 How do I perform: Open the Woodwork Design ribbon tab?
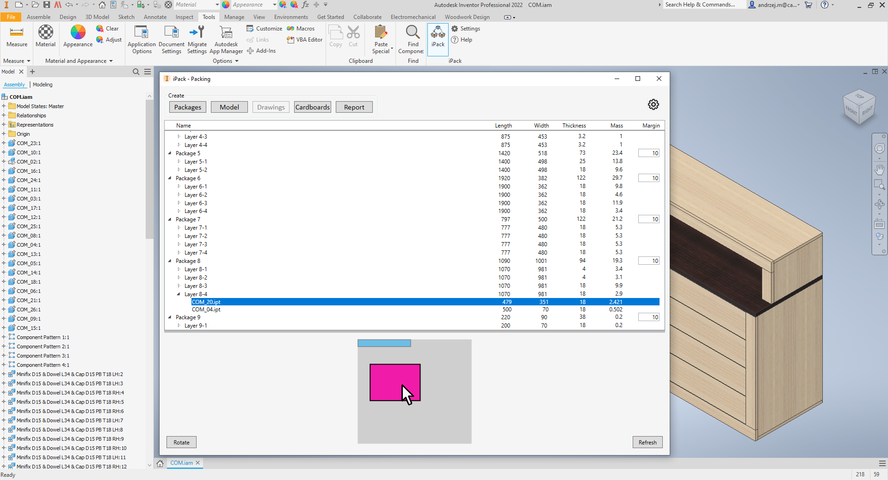467,17
